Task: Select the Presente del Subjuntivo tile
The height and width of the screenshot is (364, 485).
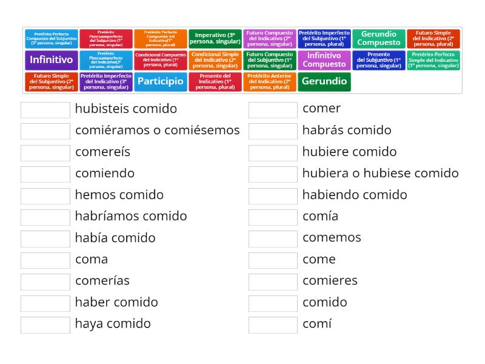Action: [378, 60]
